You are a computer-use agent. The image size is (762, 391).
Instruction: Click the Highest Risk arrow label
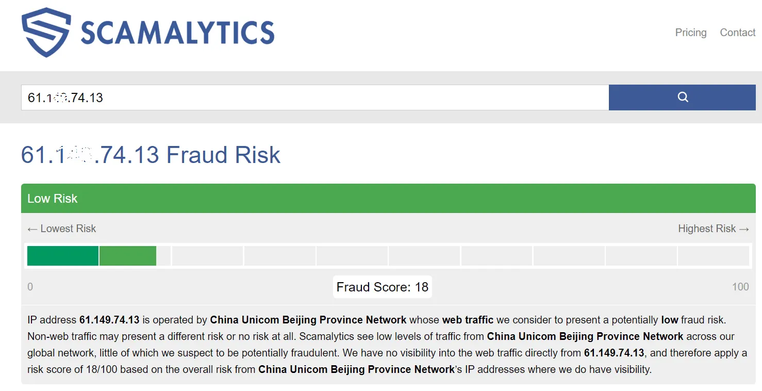pos(713,229)
